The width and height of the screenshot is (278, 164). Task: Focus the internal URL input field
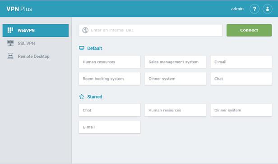(x=151, y=30)
